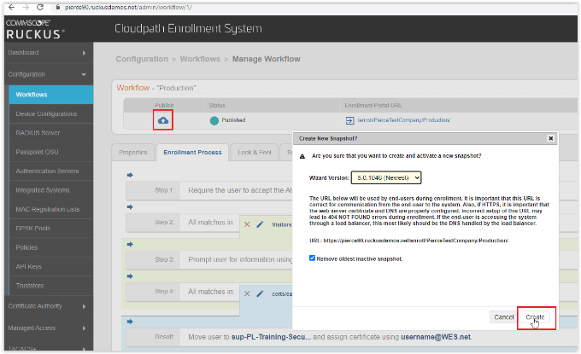Screen dimensions: 581x354
Task: Click the Publish cloud upload icon
Action: (162, 120)
